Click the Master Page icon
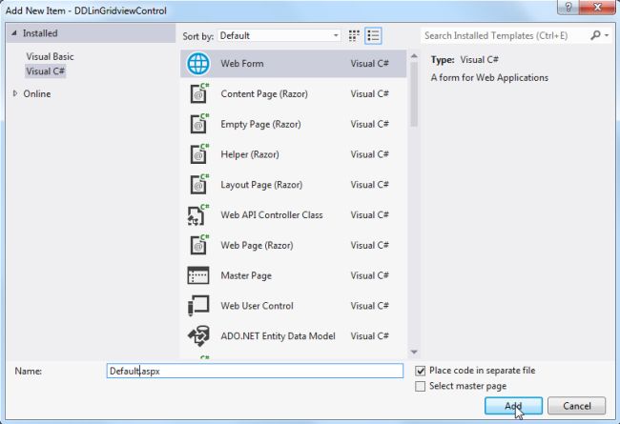This screenshot has height=424, width=620. click(198, 275)
